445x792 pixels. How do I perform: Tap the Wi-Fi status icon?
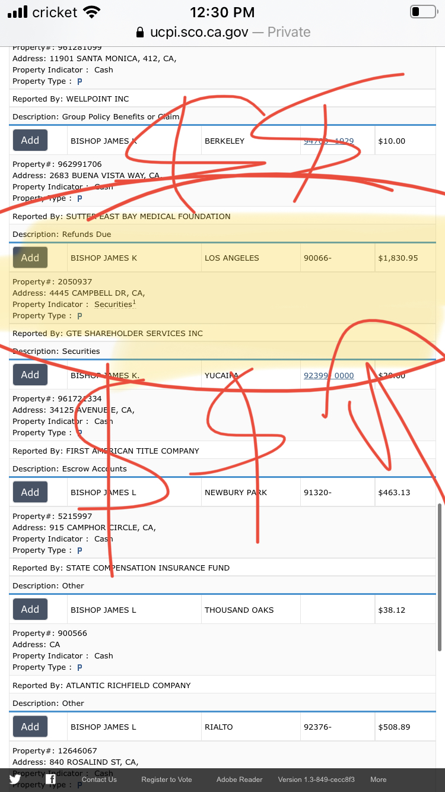coord(92,12)
